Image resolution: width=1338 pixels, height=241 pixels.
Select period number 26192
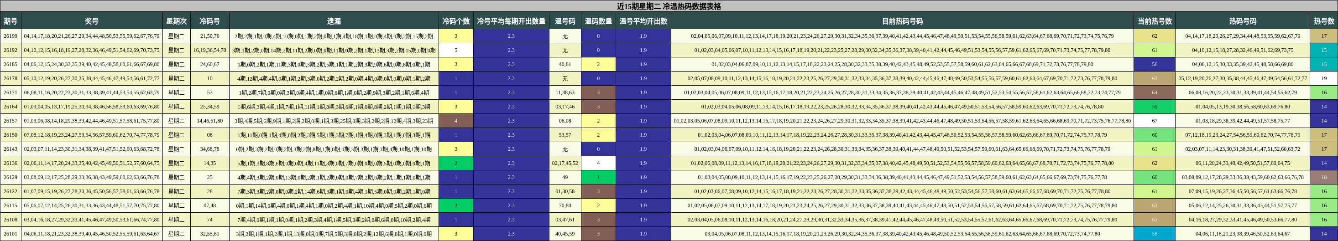click(x=10, y=50)
